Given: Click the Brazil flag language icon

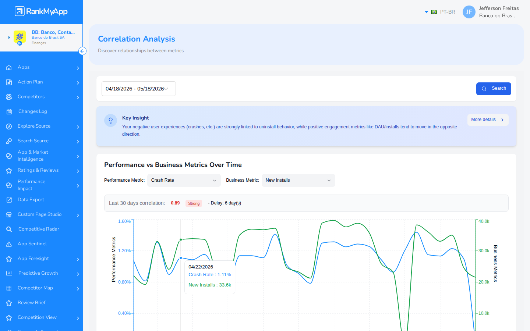Looking at the screenshot, I should 434,12.
